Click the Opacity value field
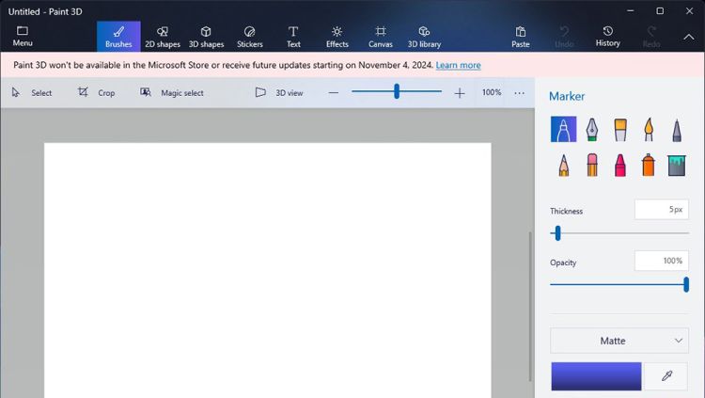Viewport: 705px width, 398px height. [x=662, y=261]
